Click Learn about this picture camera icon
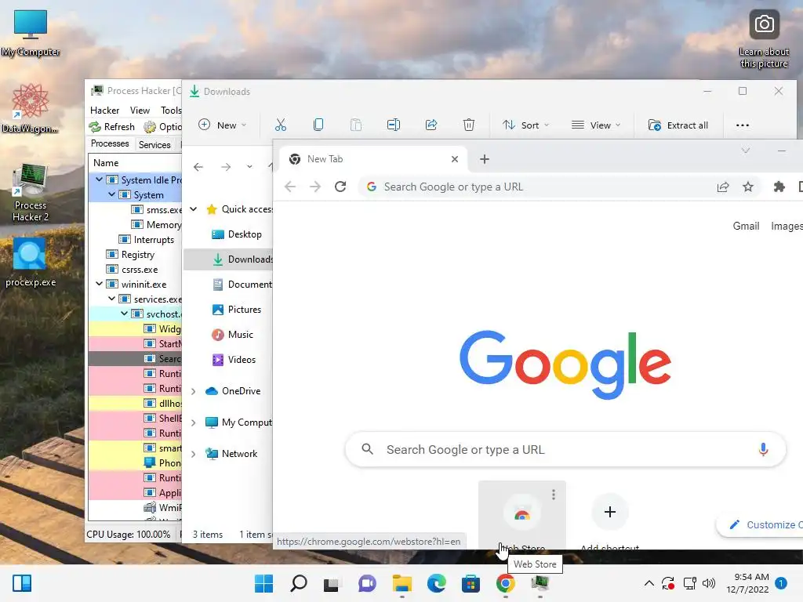This screenshot has width=803, height=602. [x=764, y=24]
